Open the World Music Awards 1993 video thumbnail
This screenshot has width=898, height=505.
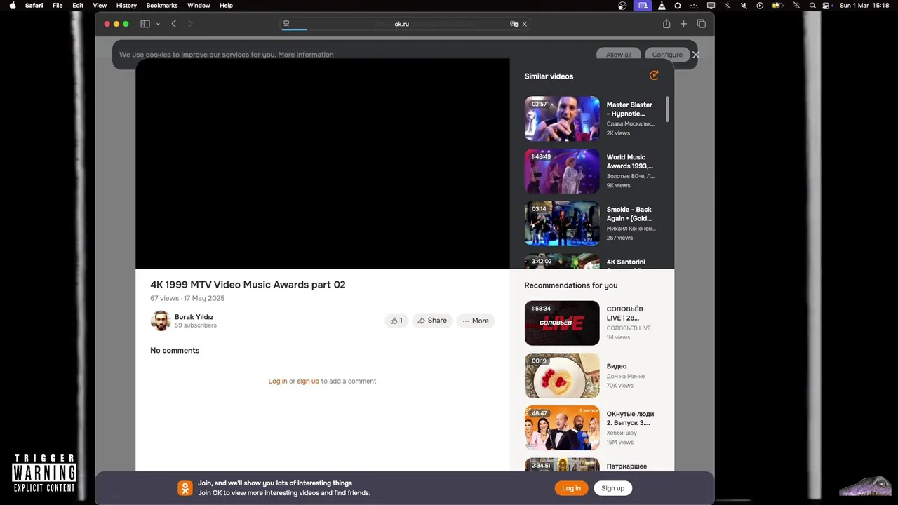[562, 171]
